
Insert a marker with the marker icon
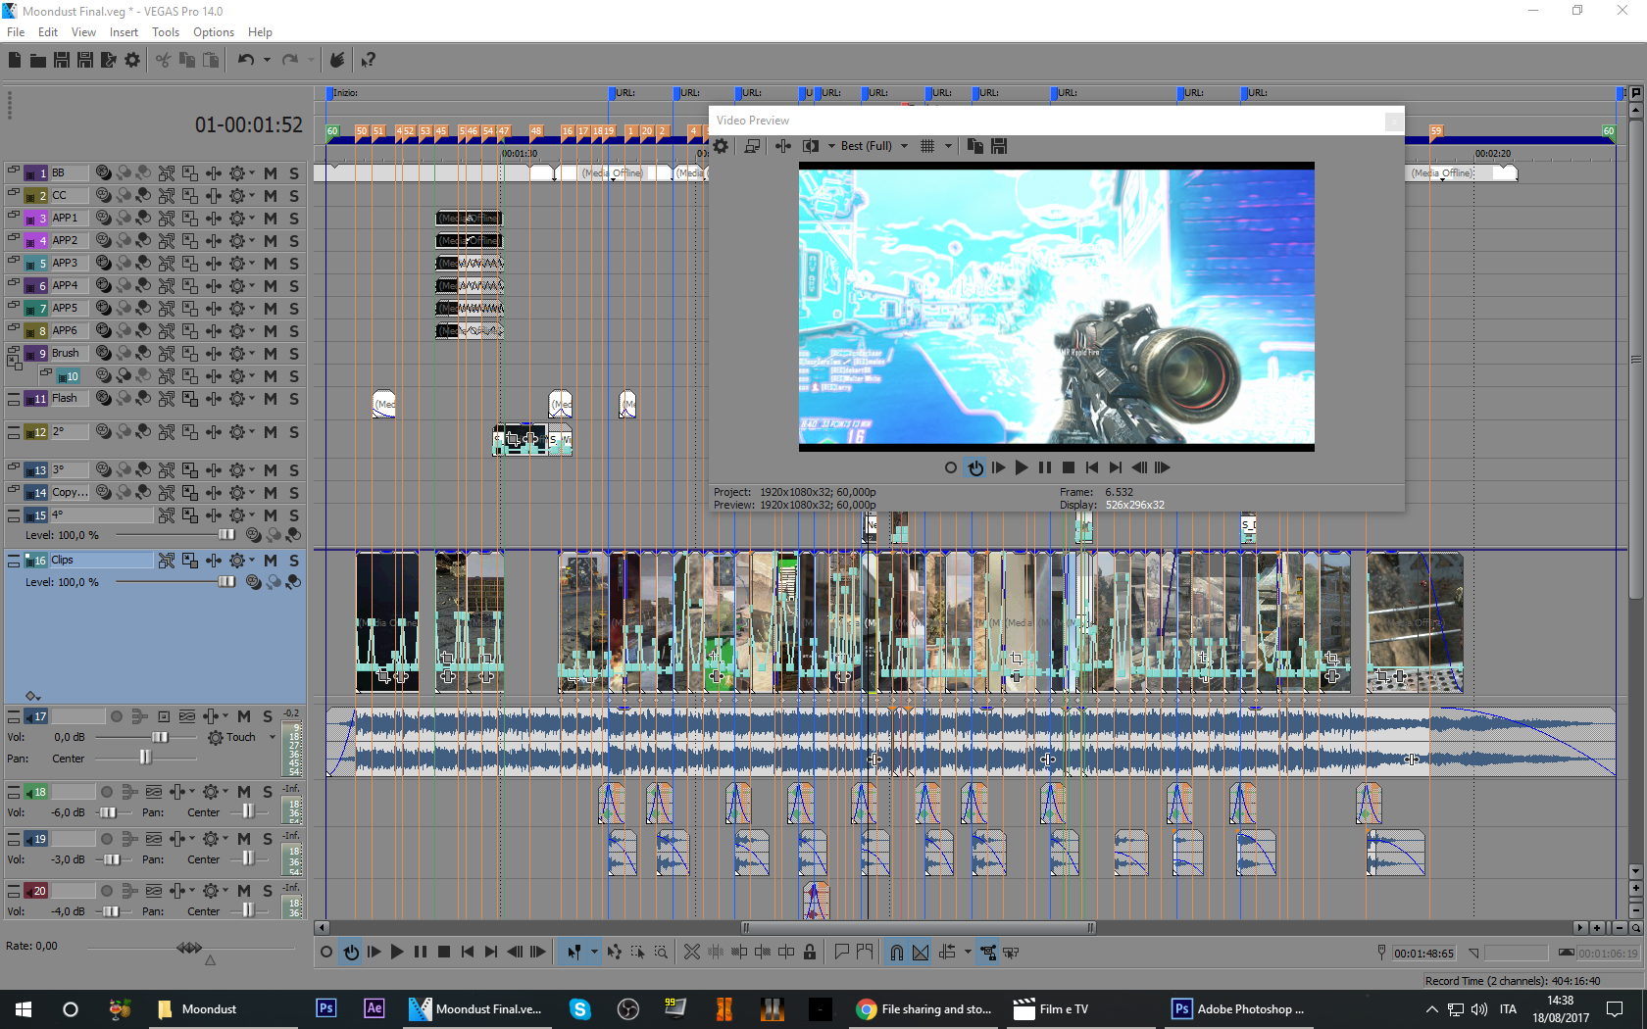pyautogui.click(x=841, y=952)
